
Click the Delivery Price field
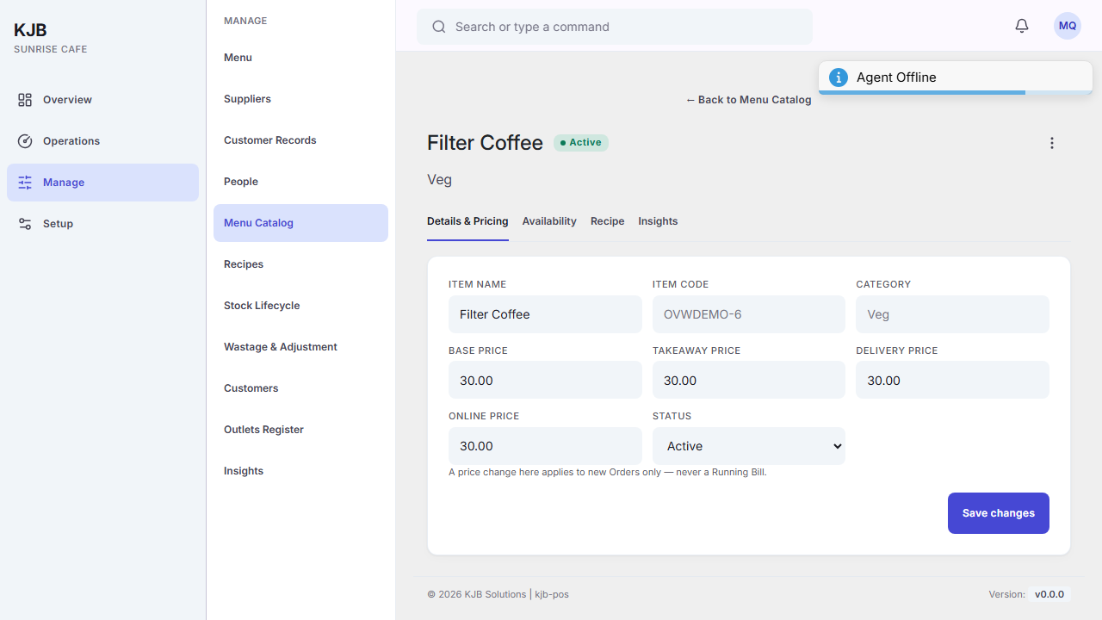(x=952, y=380)
